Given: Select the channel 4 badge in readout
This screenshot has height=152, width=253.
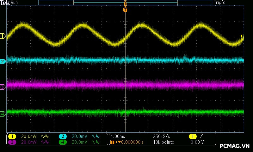Looking at the screenshot, I should (63, 142).
